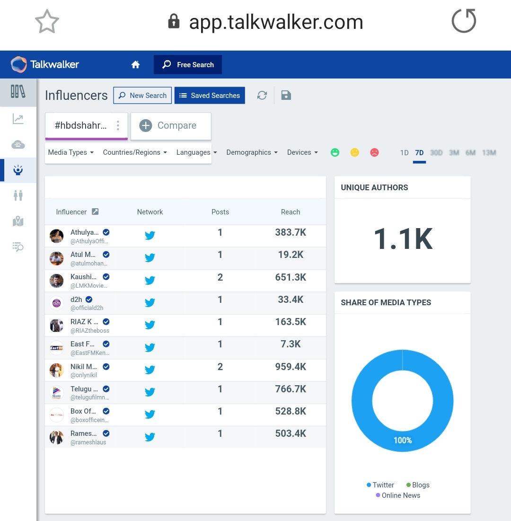511x521 pixels.
Task: Open the world map sidebar icon
Action: point(18,221)
